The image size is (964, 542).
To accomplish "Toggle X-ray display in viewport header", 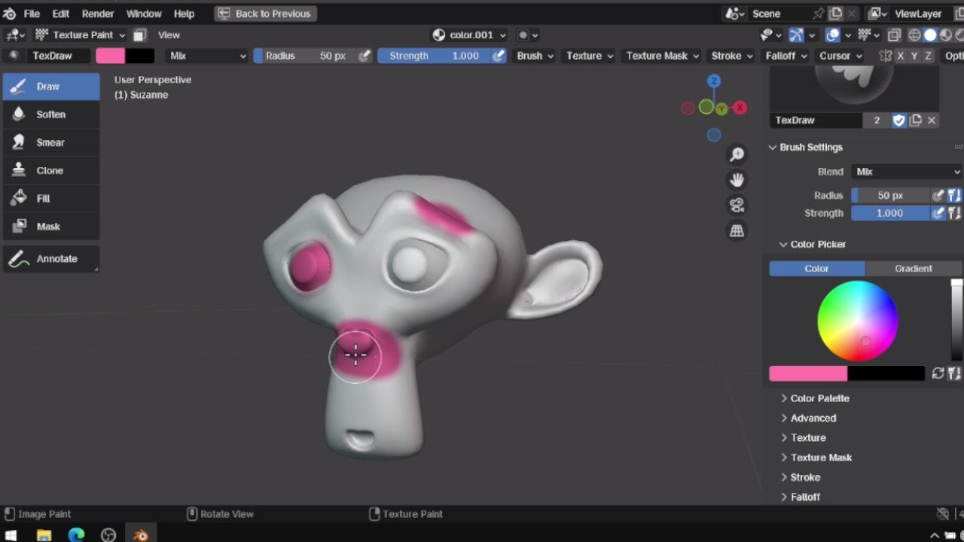I will point(894,35).
